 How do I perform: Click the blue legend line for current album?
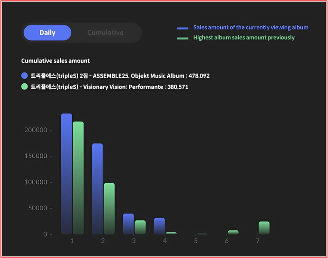click(x=183, y=28)
